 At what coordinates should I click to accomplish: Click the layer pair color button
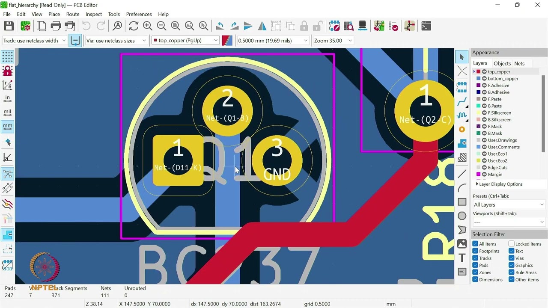pyautogui.click(x=227, y=41)
